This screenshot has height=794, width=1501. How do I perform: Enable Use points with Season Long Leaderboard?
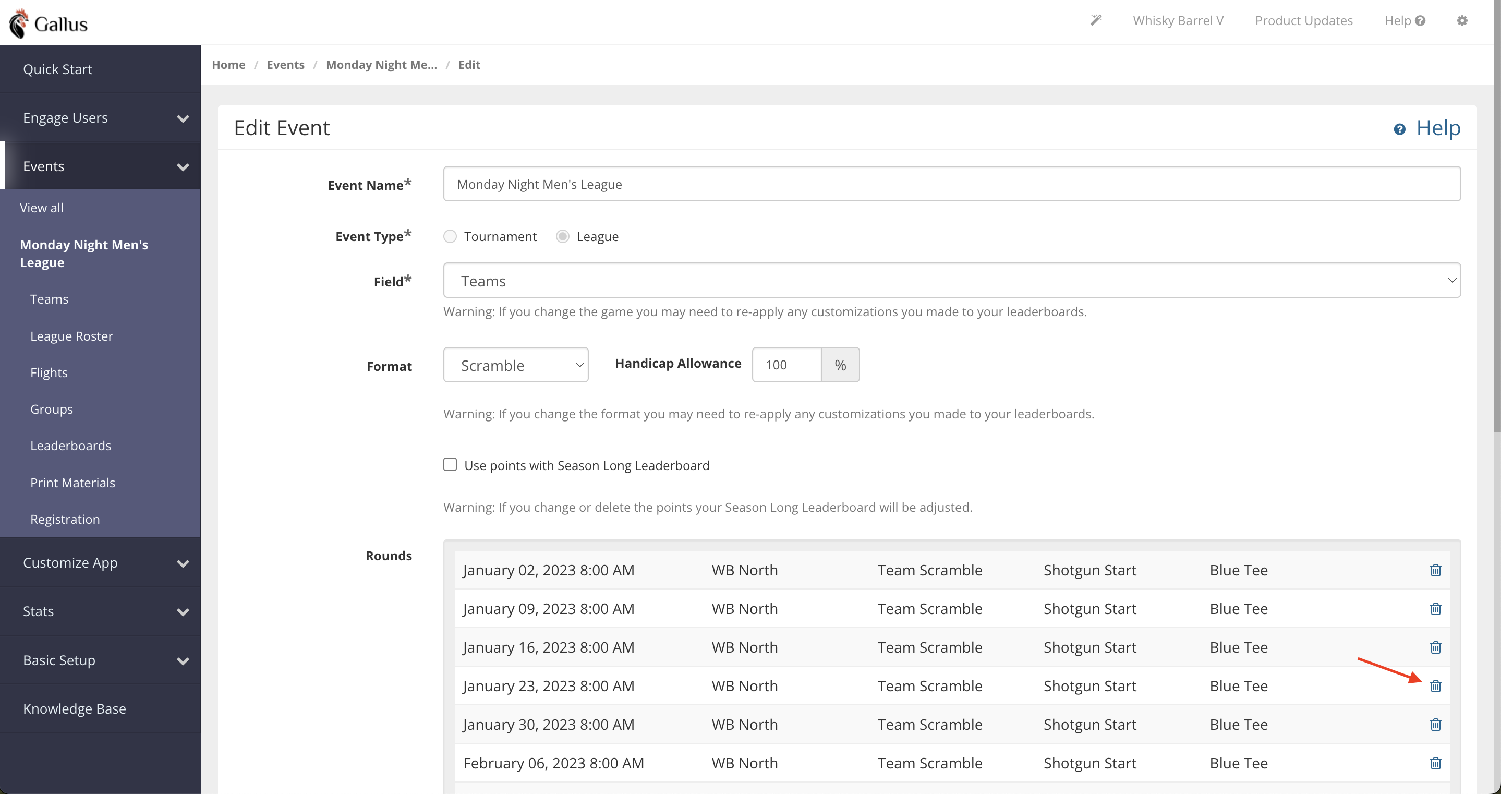coord(450,465)
